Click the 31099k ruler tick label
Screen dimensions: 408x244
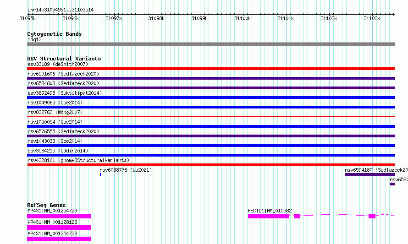click(x=199, y=18)
